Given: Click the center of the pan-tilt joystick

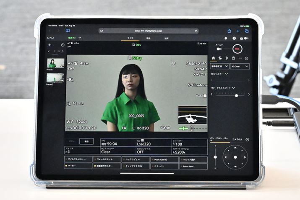Looking at the screenshot, I should point(235,157).
